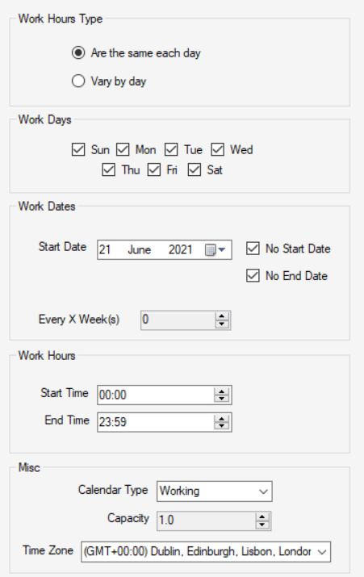The image size is (364, 577).
Task: Uncheck the Sun work day checkbox
Action: [78, 150]
